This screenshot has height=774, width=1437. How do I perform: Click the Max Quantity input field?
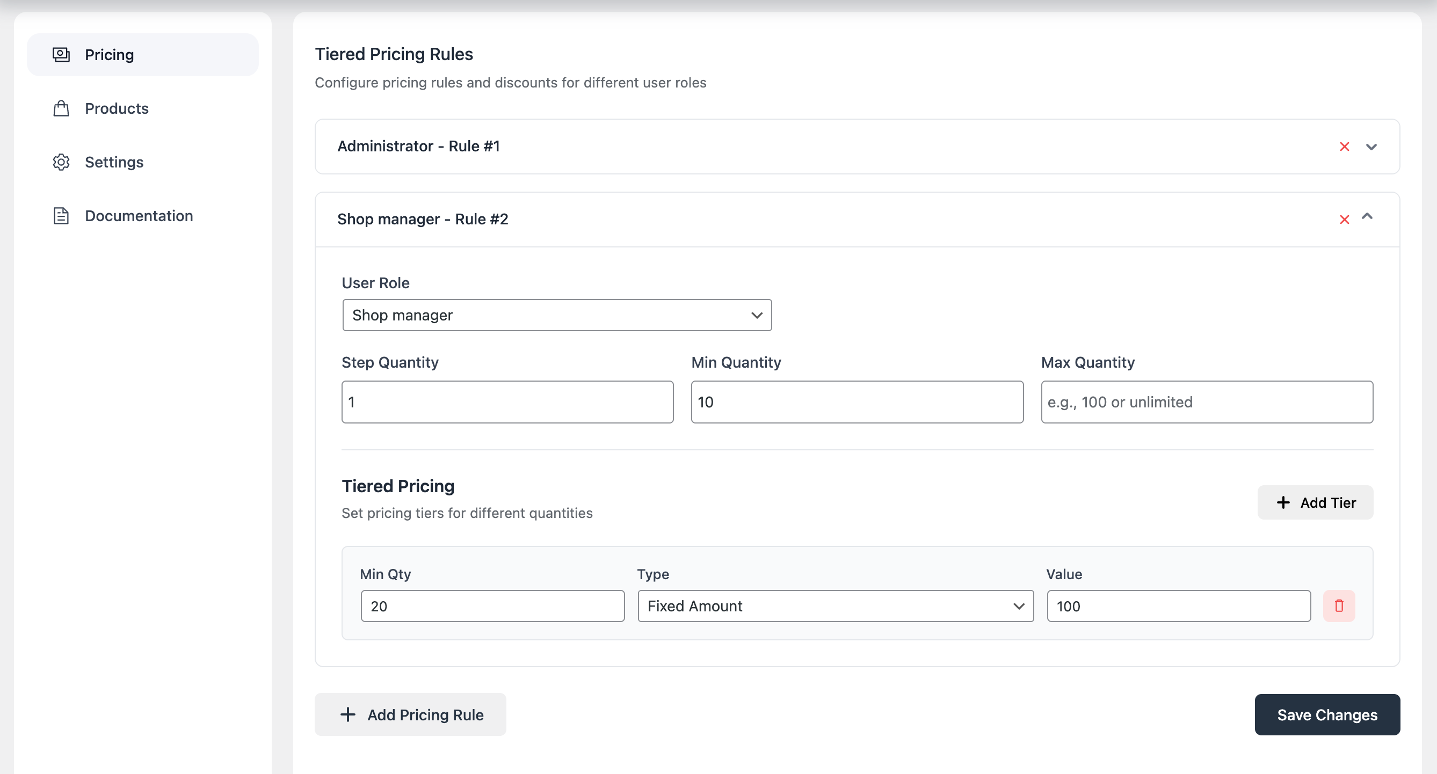point(1207,401)
